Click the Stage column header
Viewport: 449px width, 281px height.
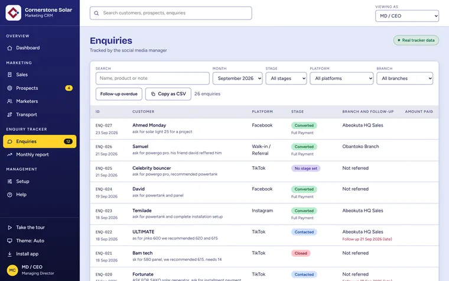click(298, 112)
